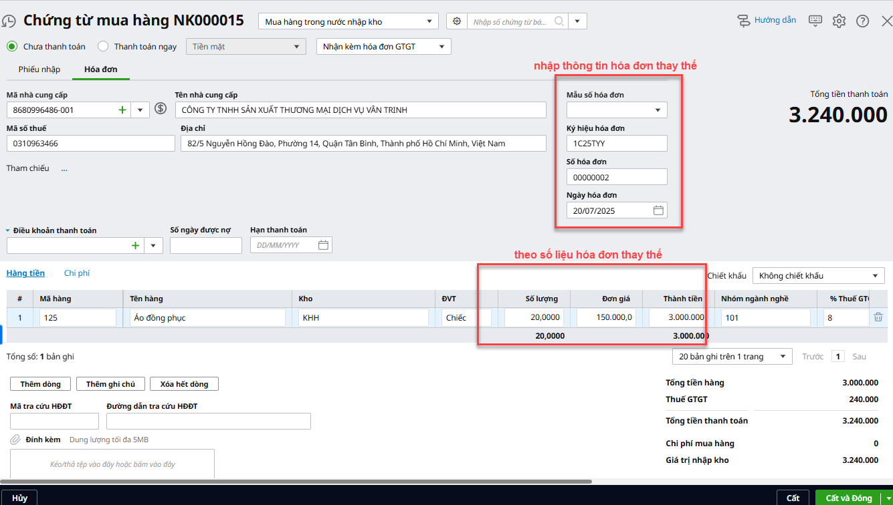Open the keyboard shortcuts icon
Image resolution: width=893 pixels, height=505 pixels.
pyautogui.click(x=815, y=21)
